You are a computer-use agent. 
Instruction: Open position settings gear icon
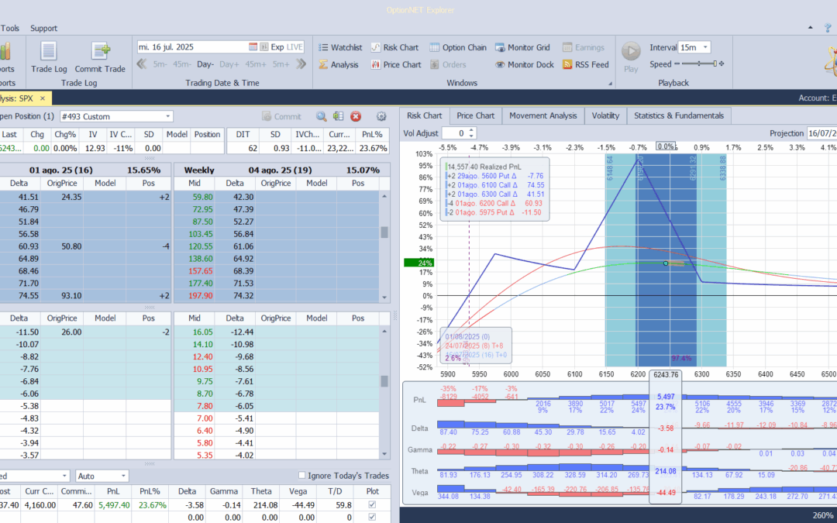381,116
